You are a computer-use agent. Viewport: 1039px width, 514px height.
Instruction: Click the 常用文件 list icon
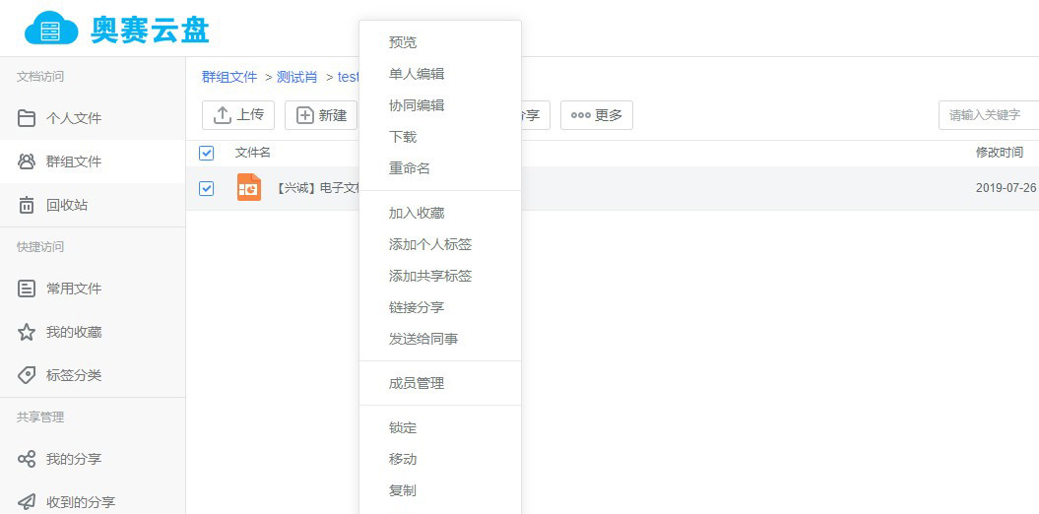28,289
